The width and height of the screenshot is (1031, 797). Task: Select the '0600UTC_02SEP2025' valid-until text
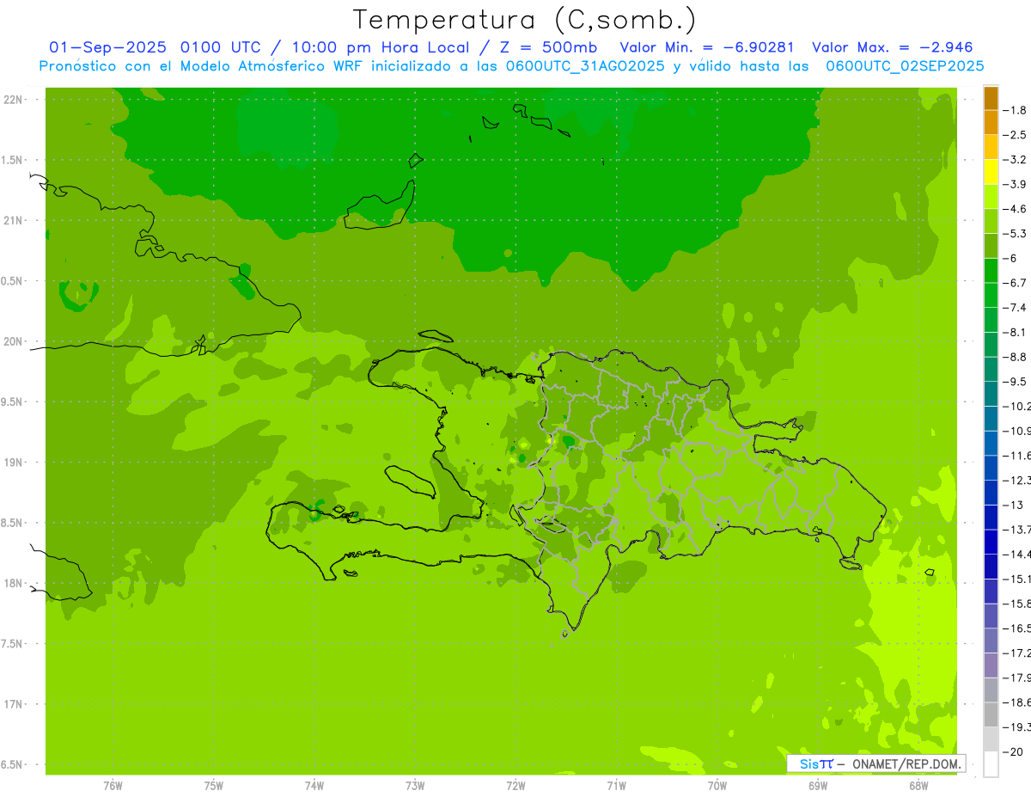905,66
